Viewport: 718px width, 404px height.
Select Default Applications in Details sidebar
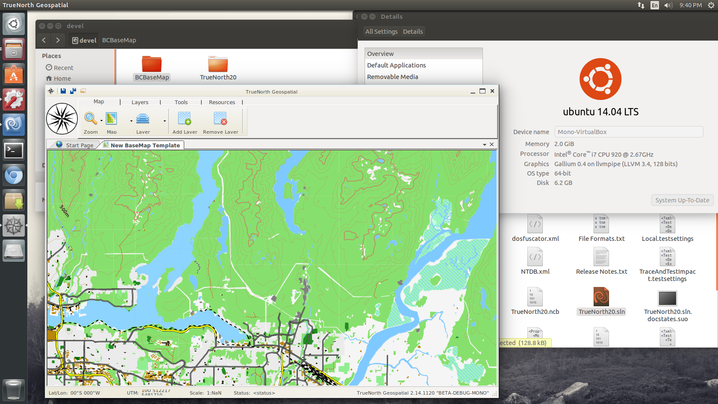(424, 65)
